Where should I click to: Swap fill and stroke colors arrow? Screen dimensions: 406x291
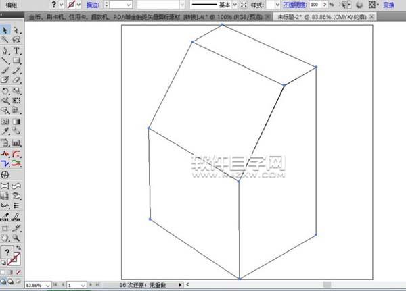(18, 248)
